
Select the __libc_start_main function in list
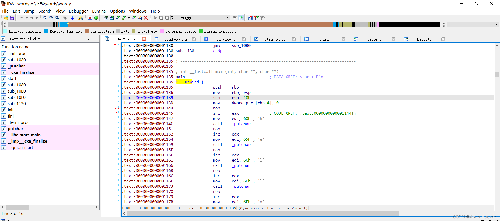pos(24,135)
